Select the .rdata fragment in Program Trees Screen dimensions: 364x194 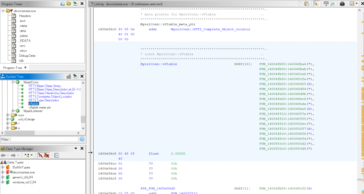point(23,26)
